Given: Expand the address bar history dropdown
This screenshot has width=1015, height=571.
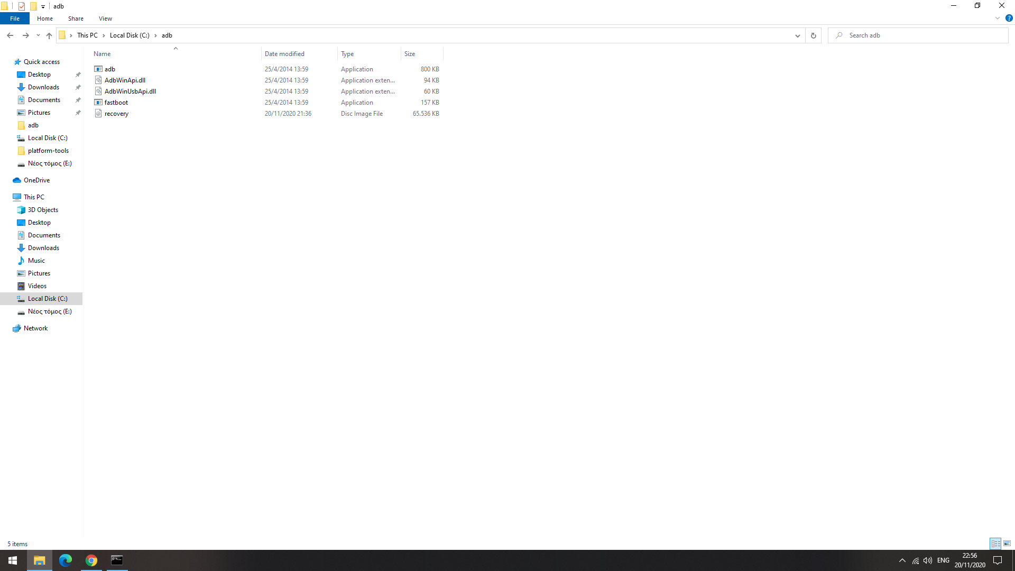Looking at the screenshot, I should point(797,35).
